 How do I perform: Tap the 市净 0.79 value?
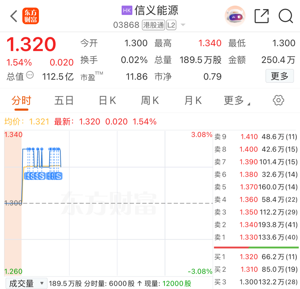(212, 77)
